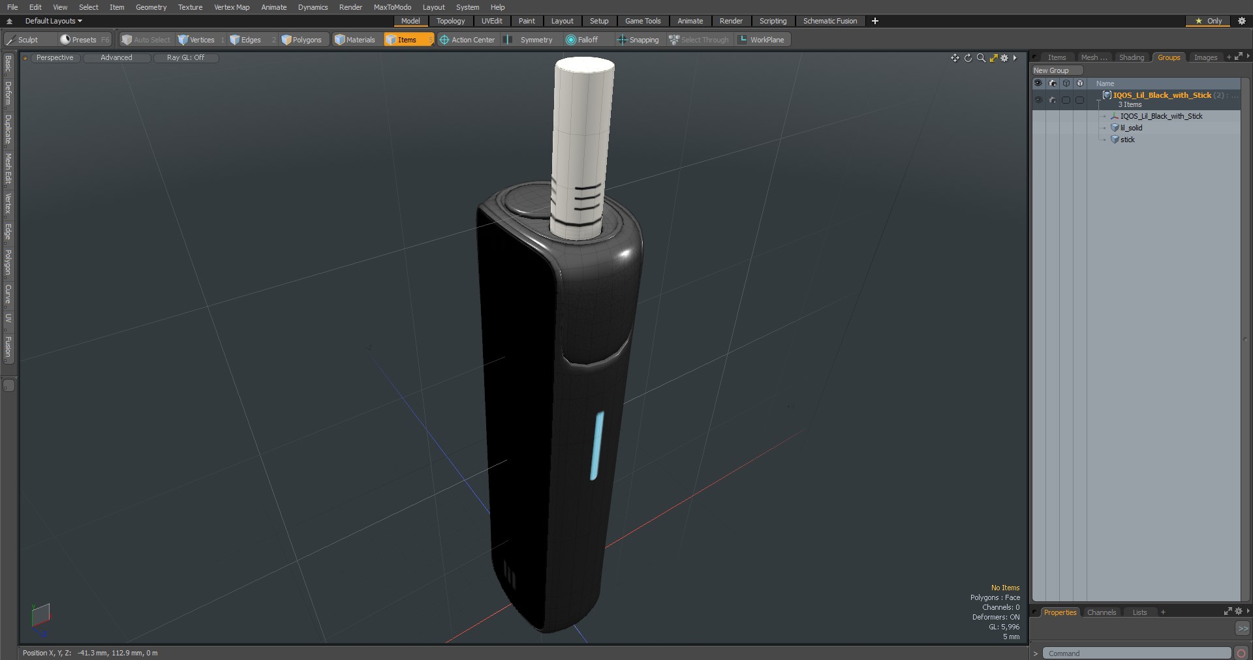Check the second box of the IQOS group row
Image resolution: width=1253 pixels, height=660 pixels.
[x=1079, y=100]
